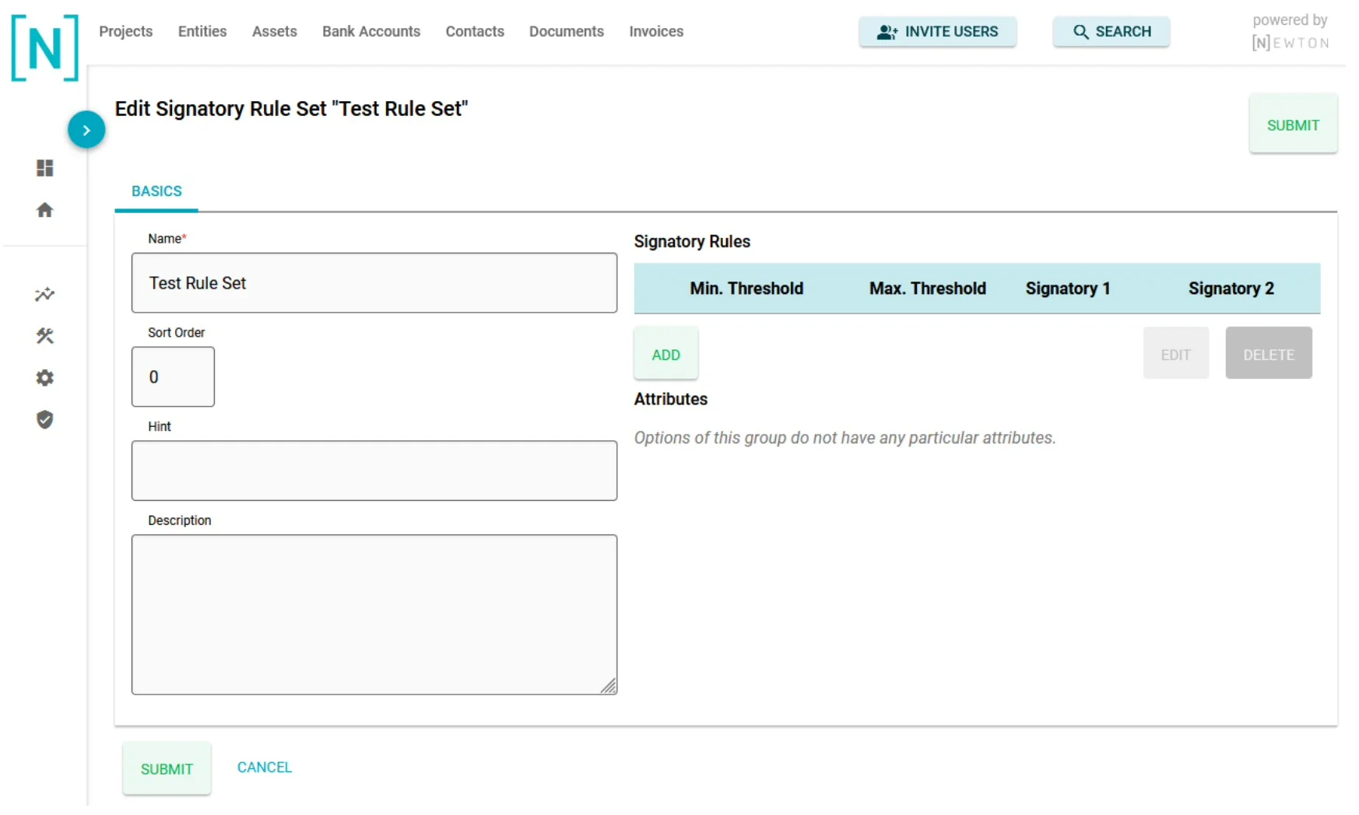The image size is (1359, 815).
Task: Open the Invoices menu
Action: (656, 32)
